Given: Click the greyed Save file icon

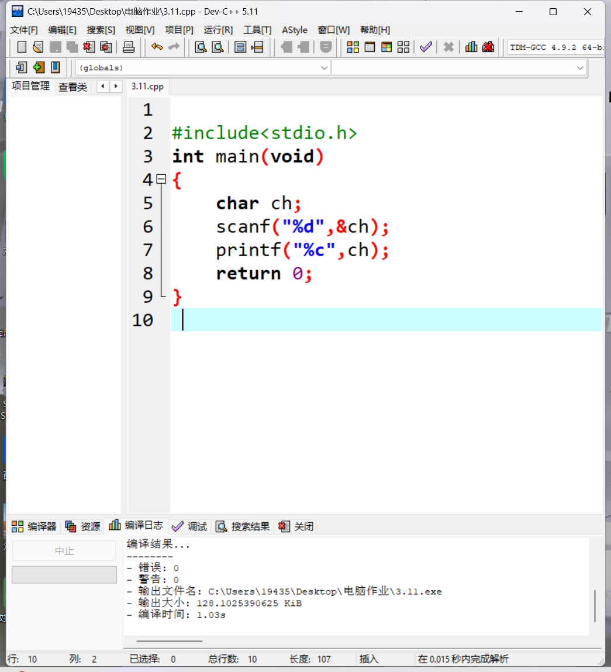Looking at the screenshot, I should pos(56,47).
